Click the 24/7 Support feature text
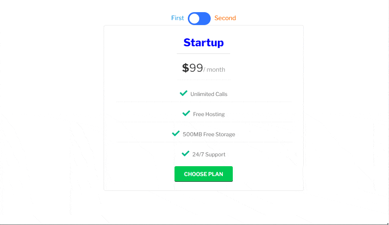The height and width of the screenshot is (225, 389). click(209, 154)
